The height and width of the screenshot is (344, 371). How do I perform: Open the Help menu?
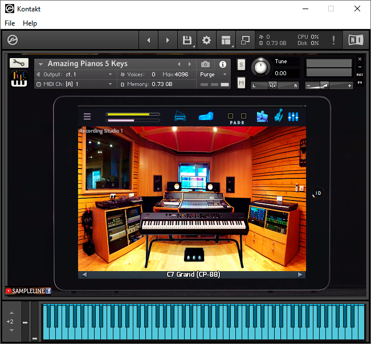coord(30,23)
